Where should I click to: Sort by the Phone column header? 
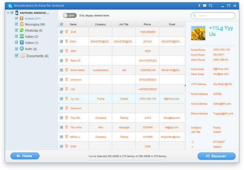click(147, 24)
